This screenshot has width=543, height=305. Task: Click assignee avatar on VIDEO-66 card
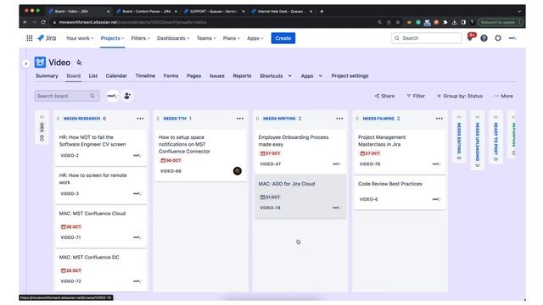[238, 171]
